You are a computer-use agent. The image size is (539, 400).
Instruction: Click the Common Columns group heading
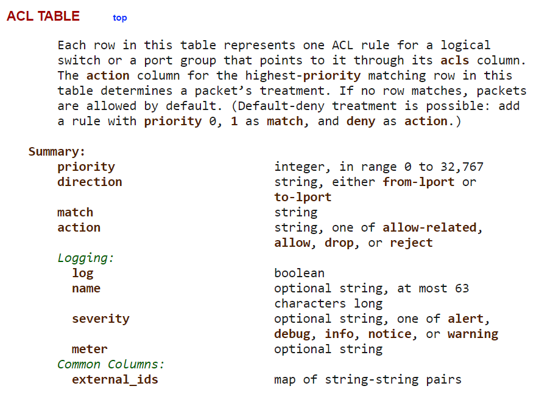click(111, 364)
